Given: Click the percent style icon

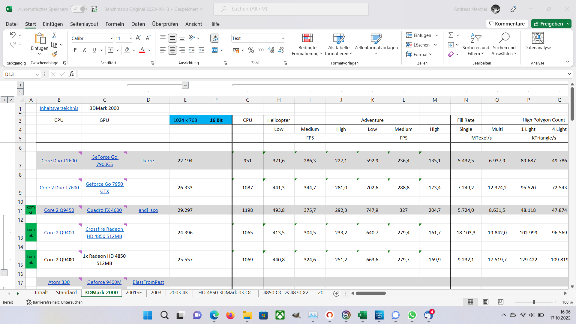Looking at the screenshot, I should [x=251, y=50].
